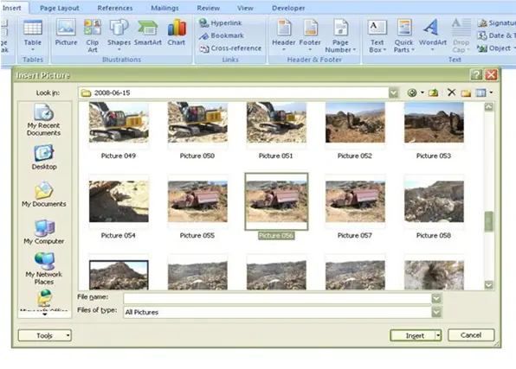Viewport: 516px width, 369px height.
Task: Click the file list scroll up arrow
Action: [x=488, y=107]
